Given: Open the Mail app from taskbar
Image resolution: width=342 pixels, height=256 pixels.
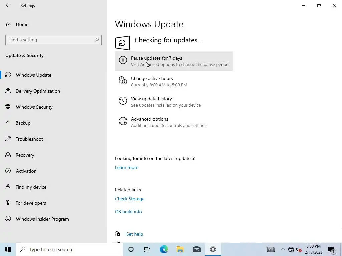Looking at the screenshot, I should coord(196,249).
